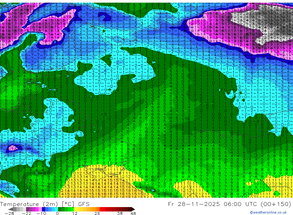Click the '-10' legend label
Screen dimensions: 293x215
click(42, 214)
